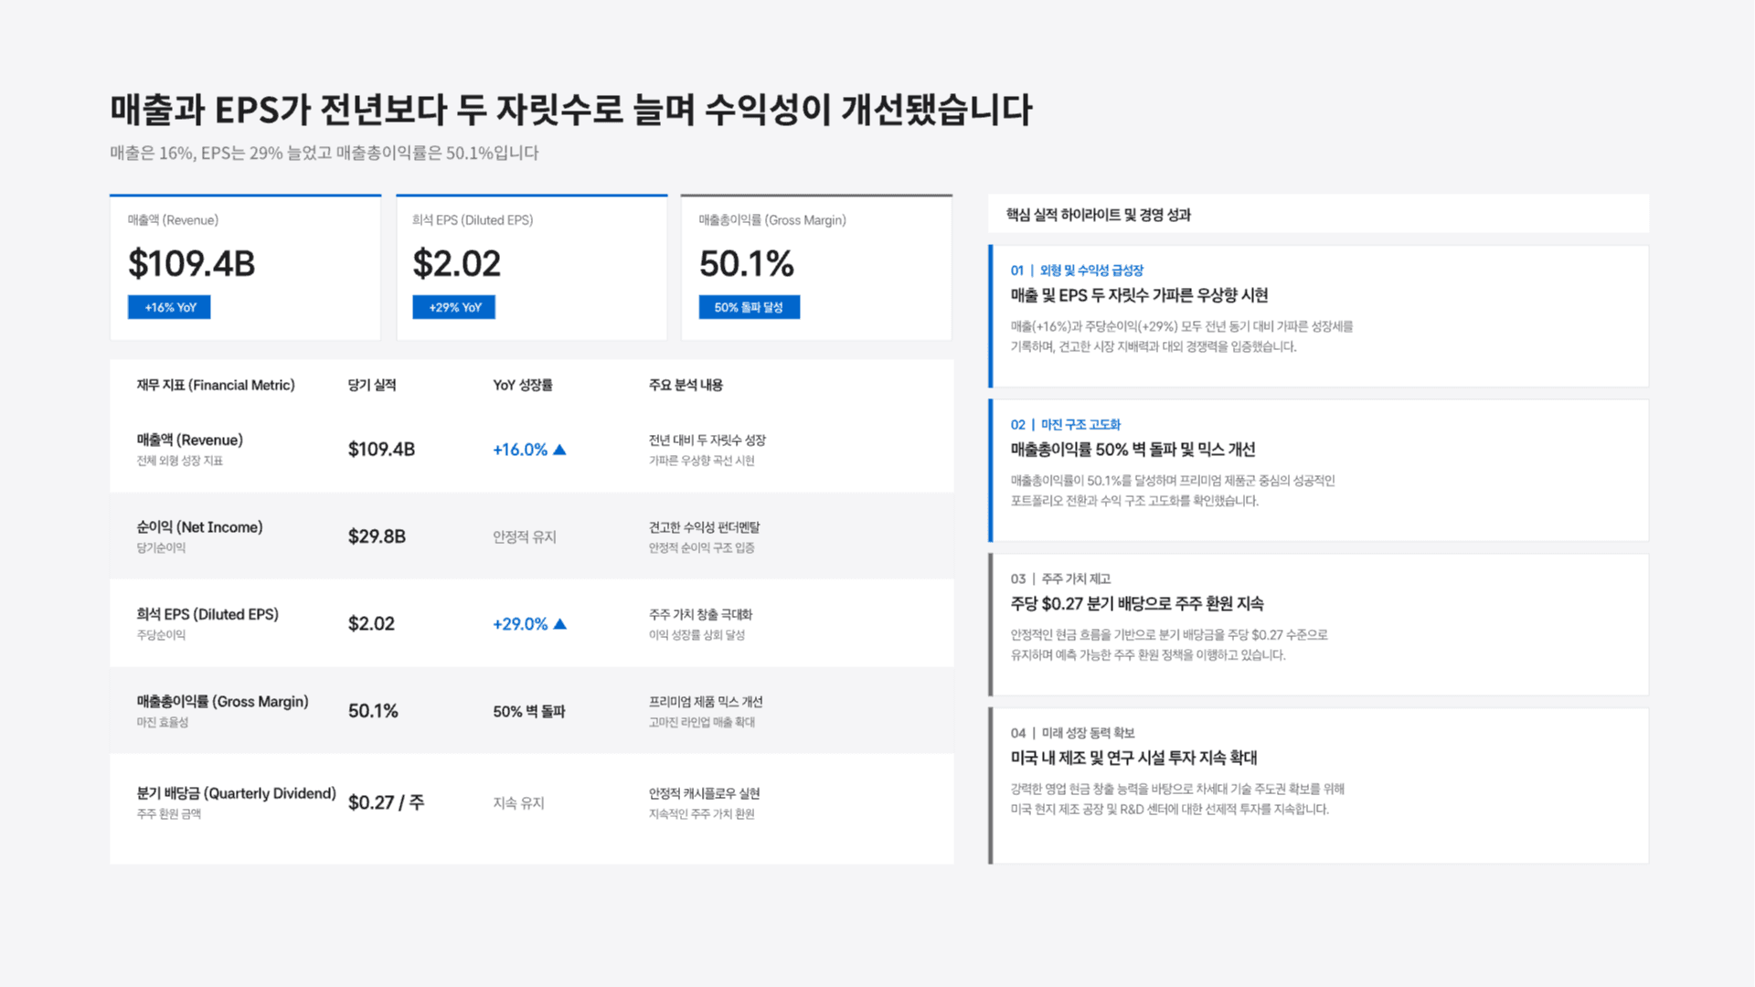Viewport: 1755px width, 987px height.
Task: Click the 견고한 수익성 펀더멘탈 analysis cell
Action: [704, 527]
